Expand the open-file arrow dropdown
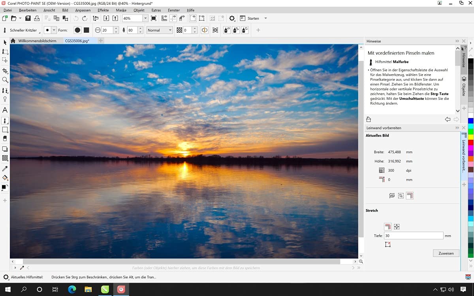The image size is (474, 296). [x=20, y=18]
